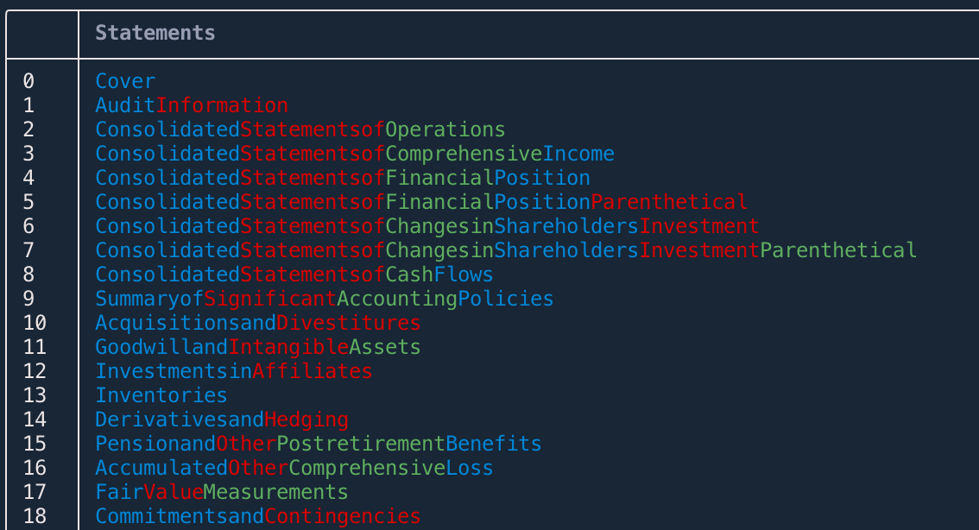979x530 pixels.
Task: Click ConsolidatedStatementsofCashFlows
Action: (x=294, y=274)
